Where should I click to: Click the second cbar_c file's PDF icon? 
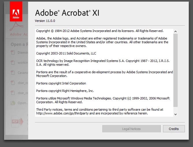pos(13,93)
